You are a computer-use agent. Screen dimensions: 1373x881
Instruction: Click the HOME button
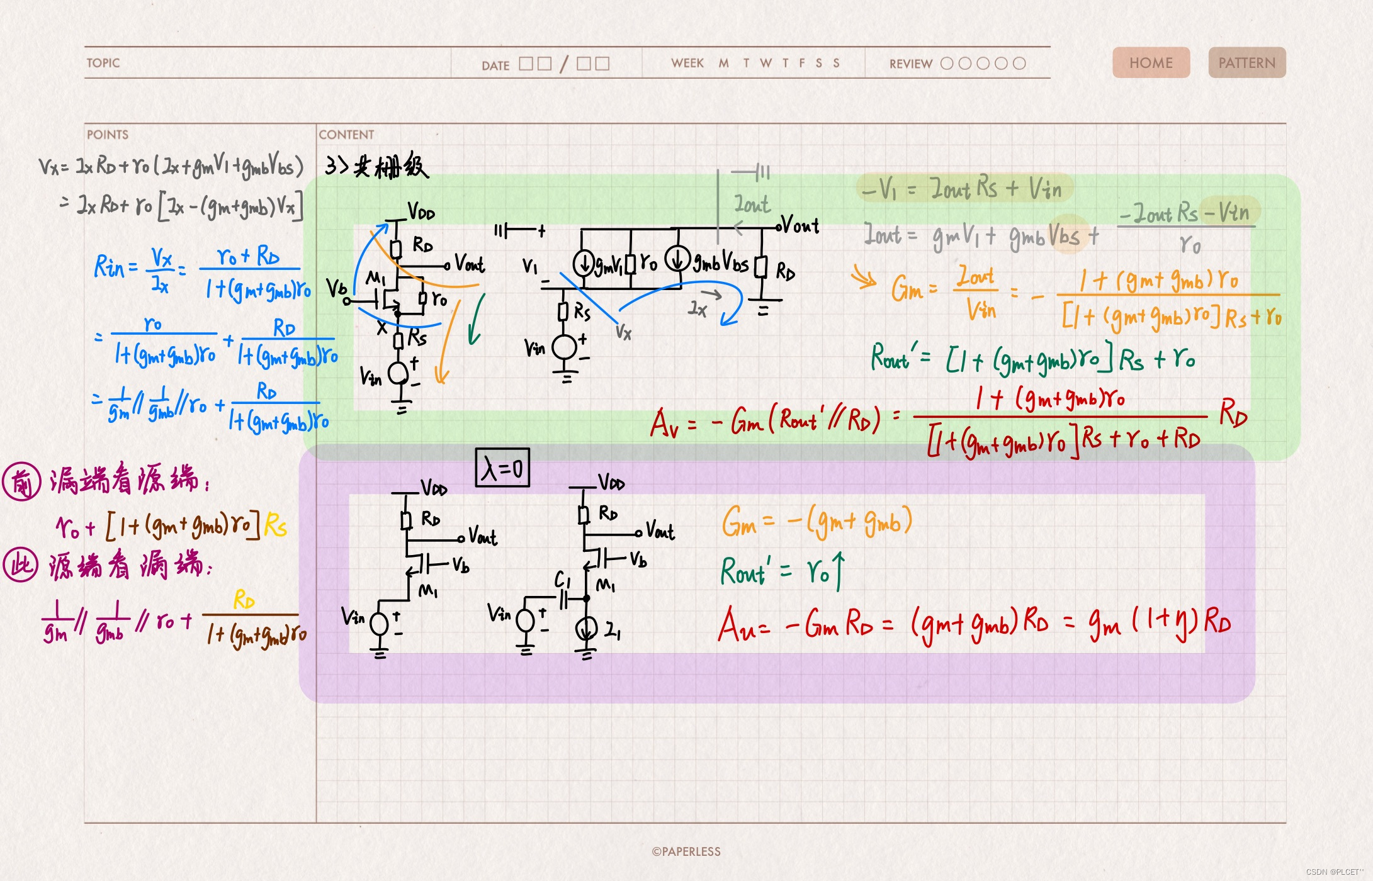1150,63
